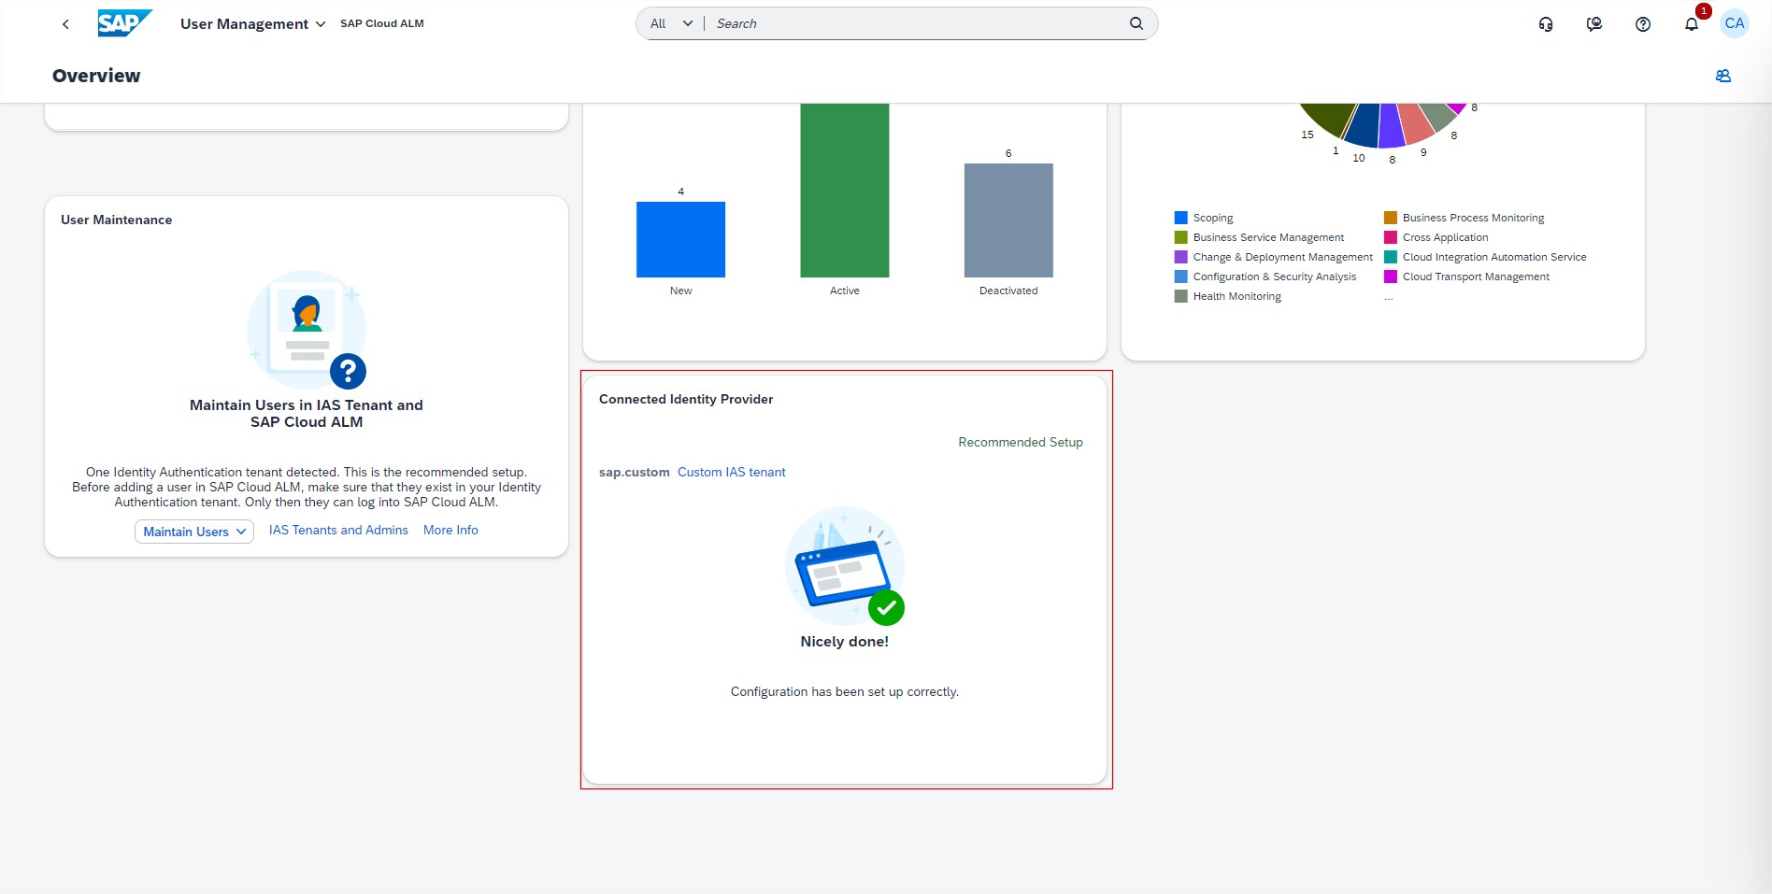
Task: Select the Scoping legend color swatch
Action: click(1181, 218)
